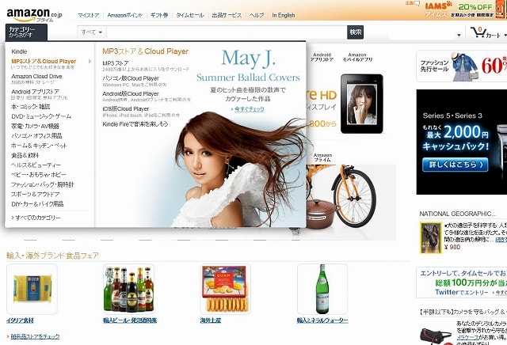Expand the MP3ストア submenu arrow
The image size is (507, 345).
point(90,62)
